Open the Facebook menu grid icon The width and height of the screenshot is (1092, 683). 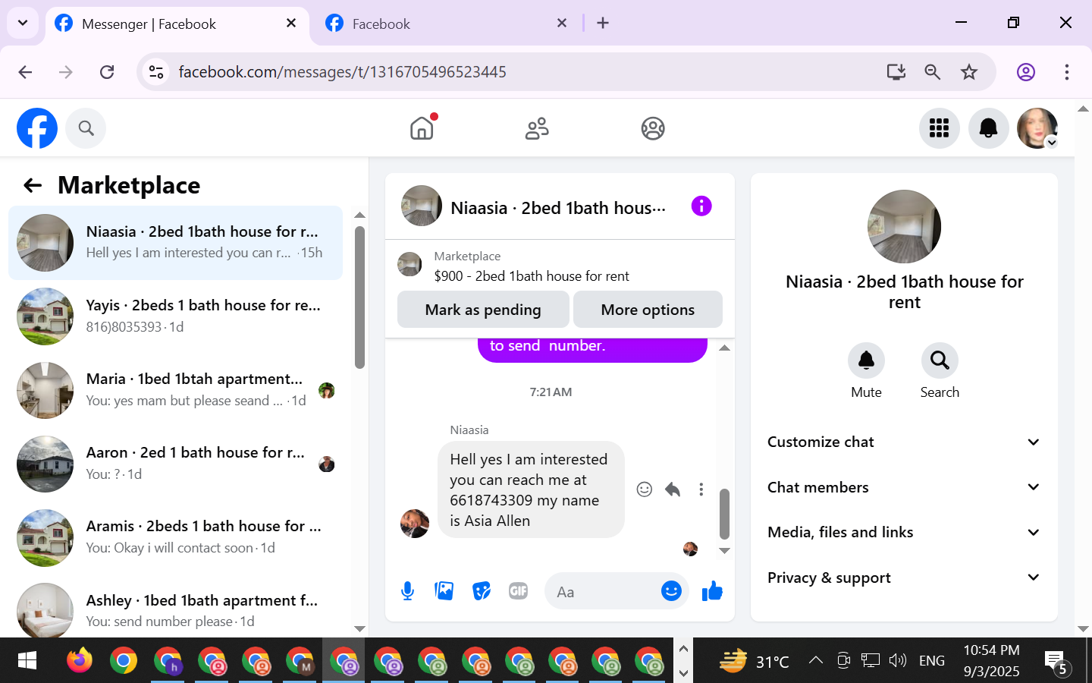939,128
